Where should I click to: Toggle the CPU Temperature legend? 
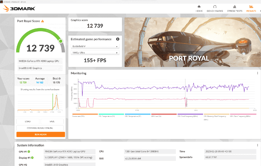pos(111,115)
